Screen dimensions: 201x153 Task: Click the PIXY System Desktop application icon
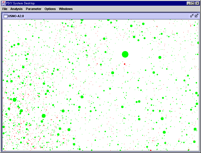4,3
